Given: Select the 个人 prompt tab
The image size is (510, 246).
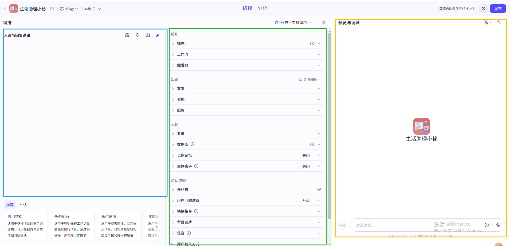Looking at the screenshot, I should [x=24, y=205].
